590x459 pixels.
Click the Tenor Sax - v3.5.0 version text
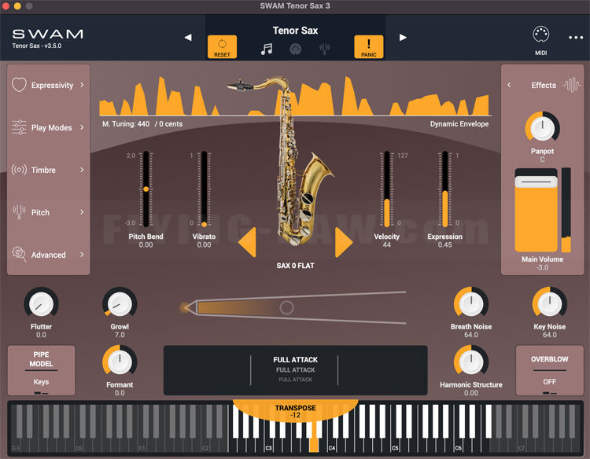click(36, 46)
